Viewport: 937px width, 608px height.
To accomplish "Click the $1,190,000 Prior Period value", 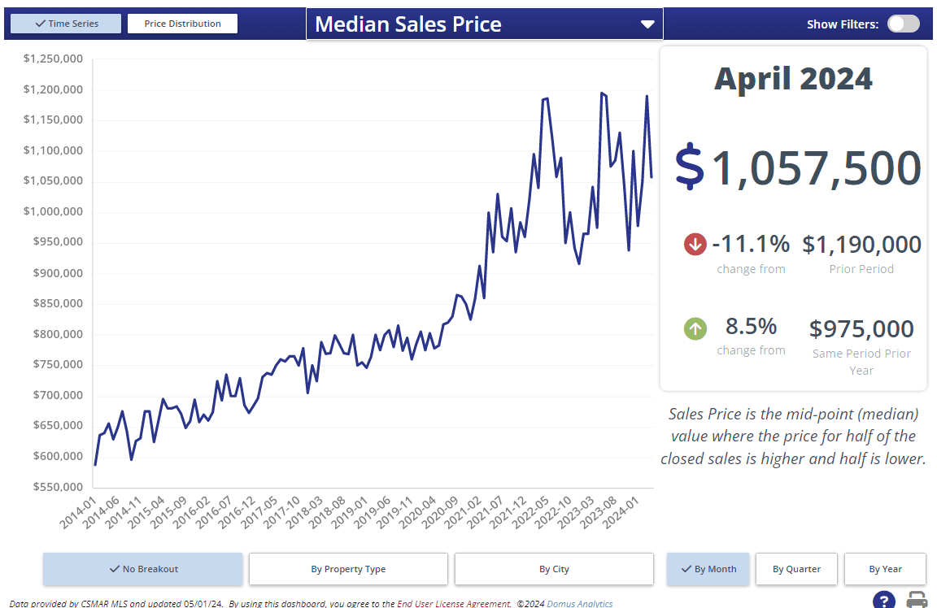I will click(861, 245).
